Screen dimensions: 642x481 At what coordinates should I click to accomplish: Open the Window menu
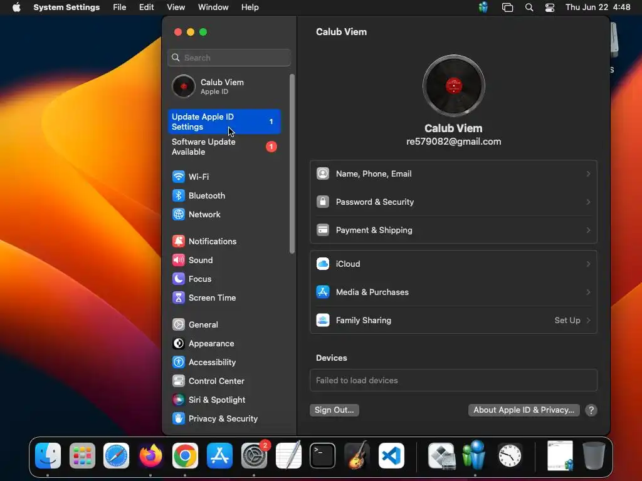point(213,8)
